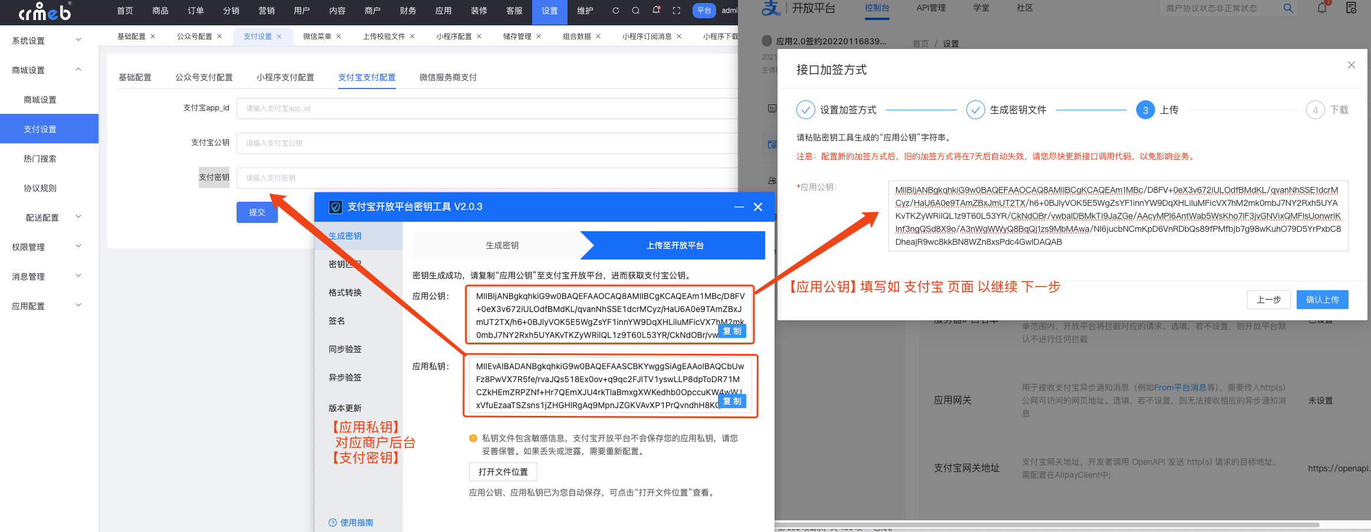Open the Alipay open platform notification bell
Screen dimensions: 1371x532
point(1322,8)
